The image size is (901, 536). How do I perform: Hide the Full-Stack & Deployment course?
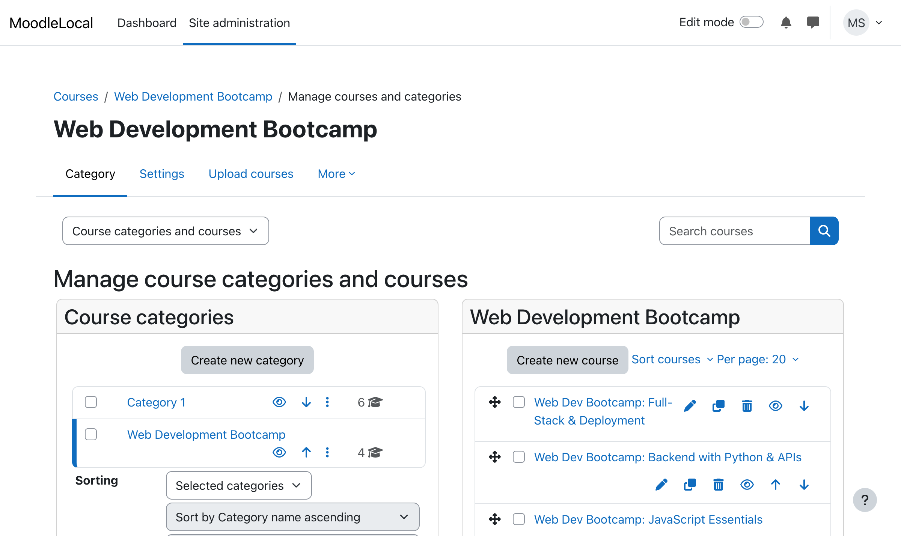776,406
